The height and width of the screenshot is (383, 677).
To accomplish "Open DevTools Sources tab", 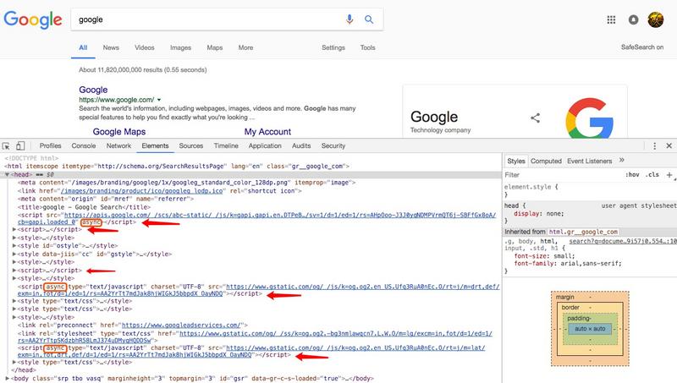I will pyautogui.click(x=191, y=145).
